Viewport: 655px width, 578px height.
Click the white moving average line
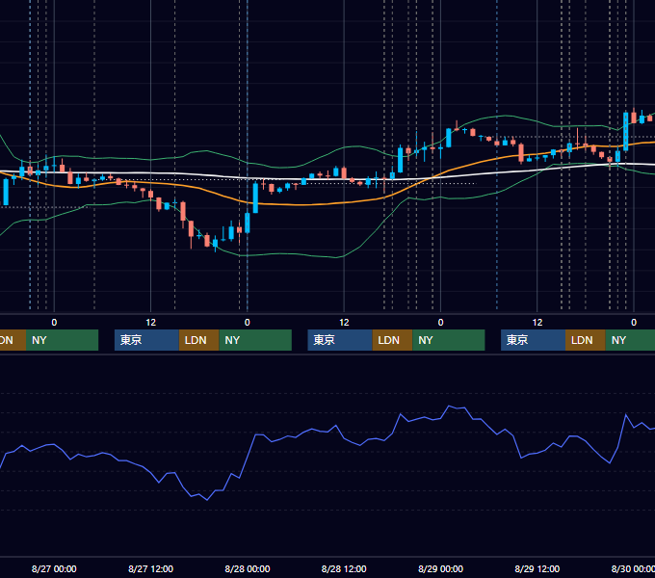point(293,179)
